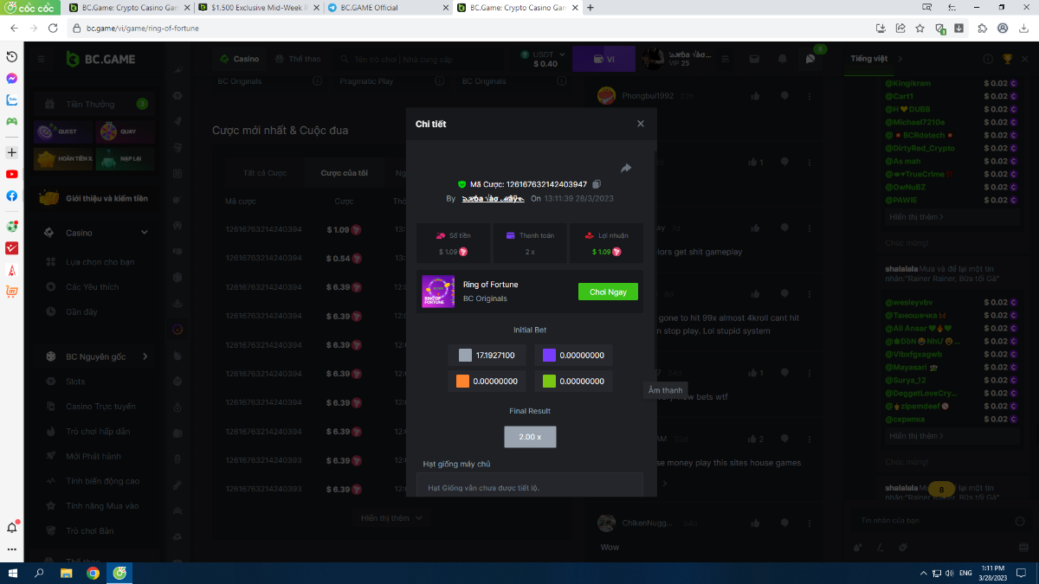
Task: Open YouTube from the browser sidebar
Action: (x=12, y=174)
